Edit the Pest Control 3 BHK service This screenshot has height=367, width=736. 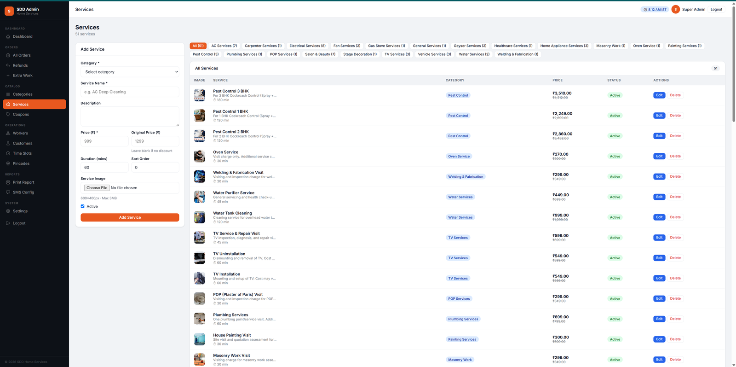point(659,95)
